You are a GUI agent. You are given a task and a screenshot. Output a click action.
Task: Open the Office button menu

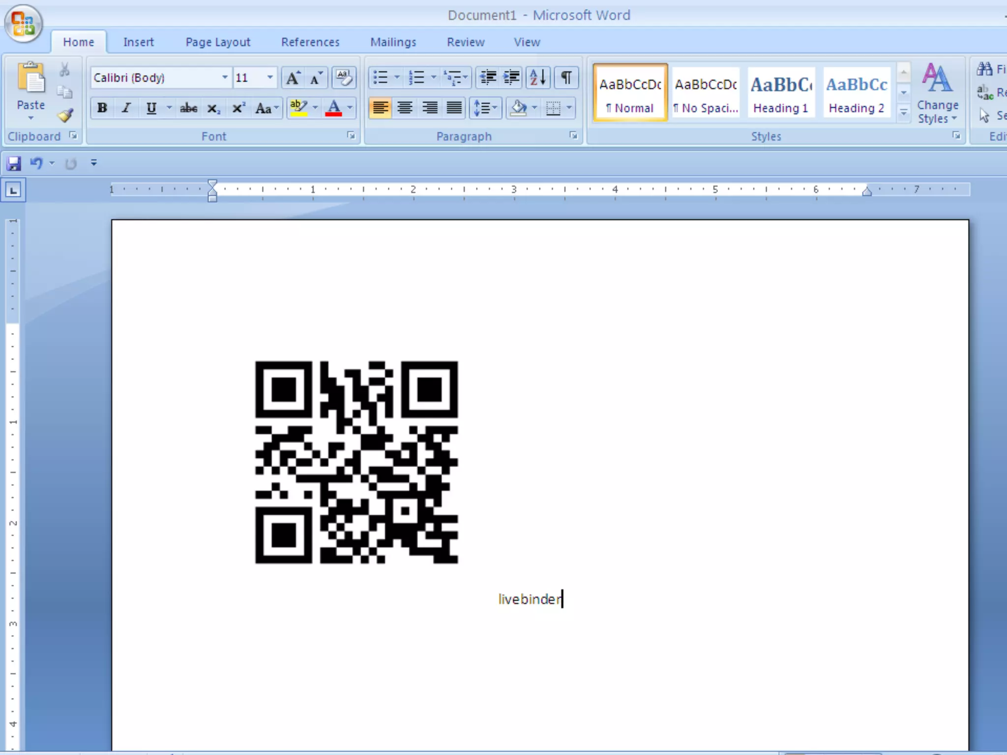coord(23,24)
